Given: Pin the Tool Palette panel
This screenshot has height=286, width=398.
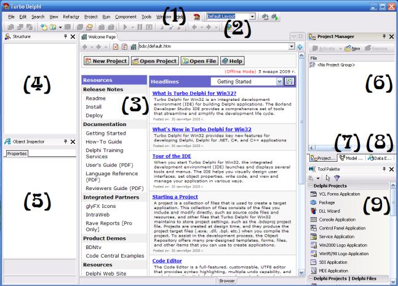Looking at the screenshot, I should tap(384, 169).
